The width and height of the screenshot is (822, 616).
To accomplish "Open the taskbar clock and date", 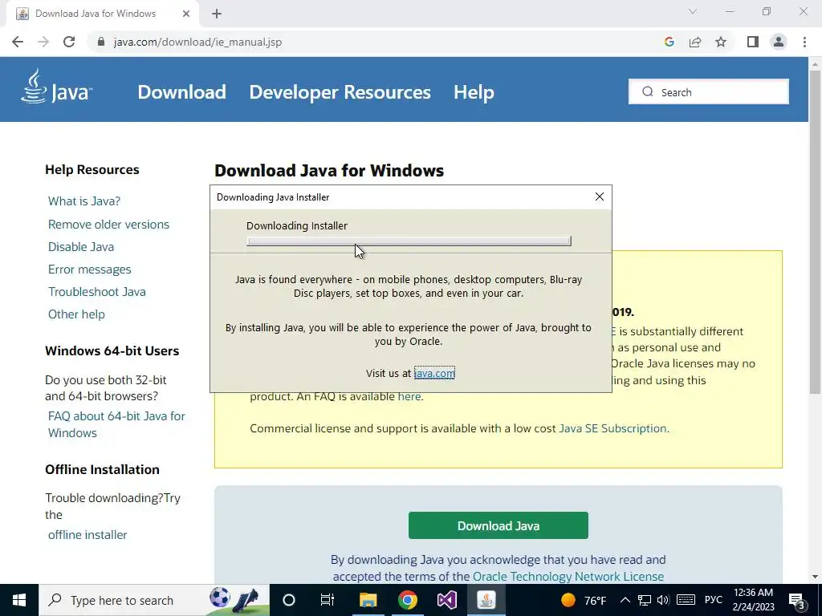I will coord(753,600).
